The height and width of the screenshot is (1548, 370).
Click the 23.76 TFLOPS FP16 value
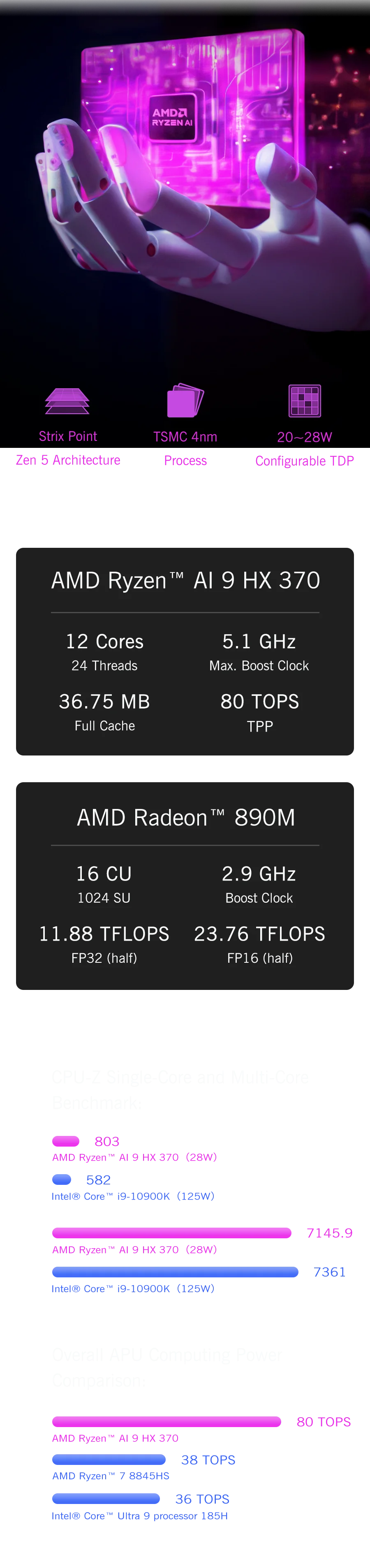coord(259,934)
